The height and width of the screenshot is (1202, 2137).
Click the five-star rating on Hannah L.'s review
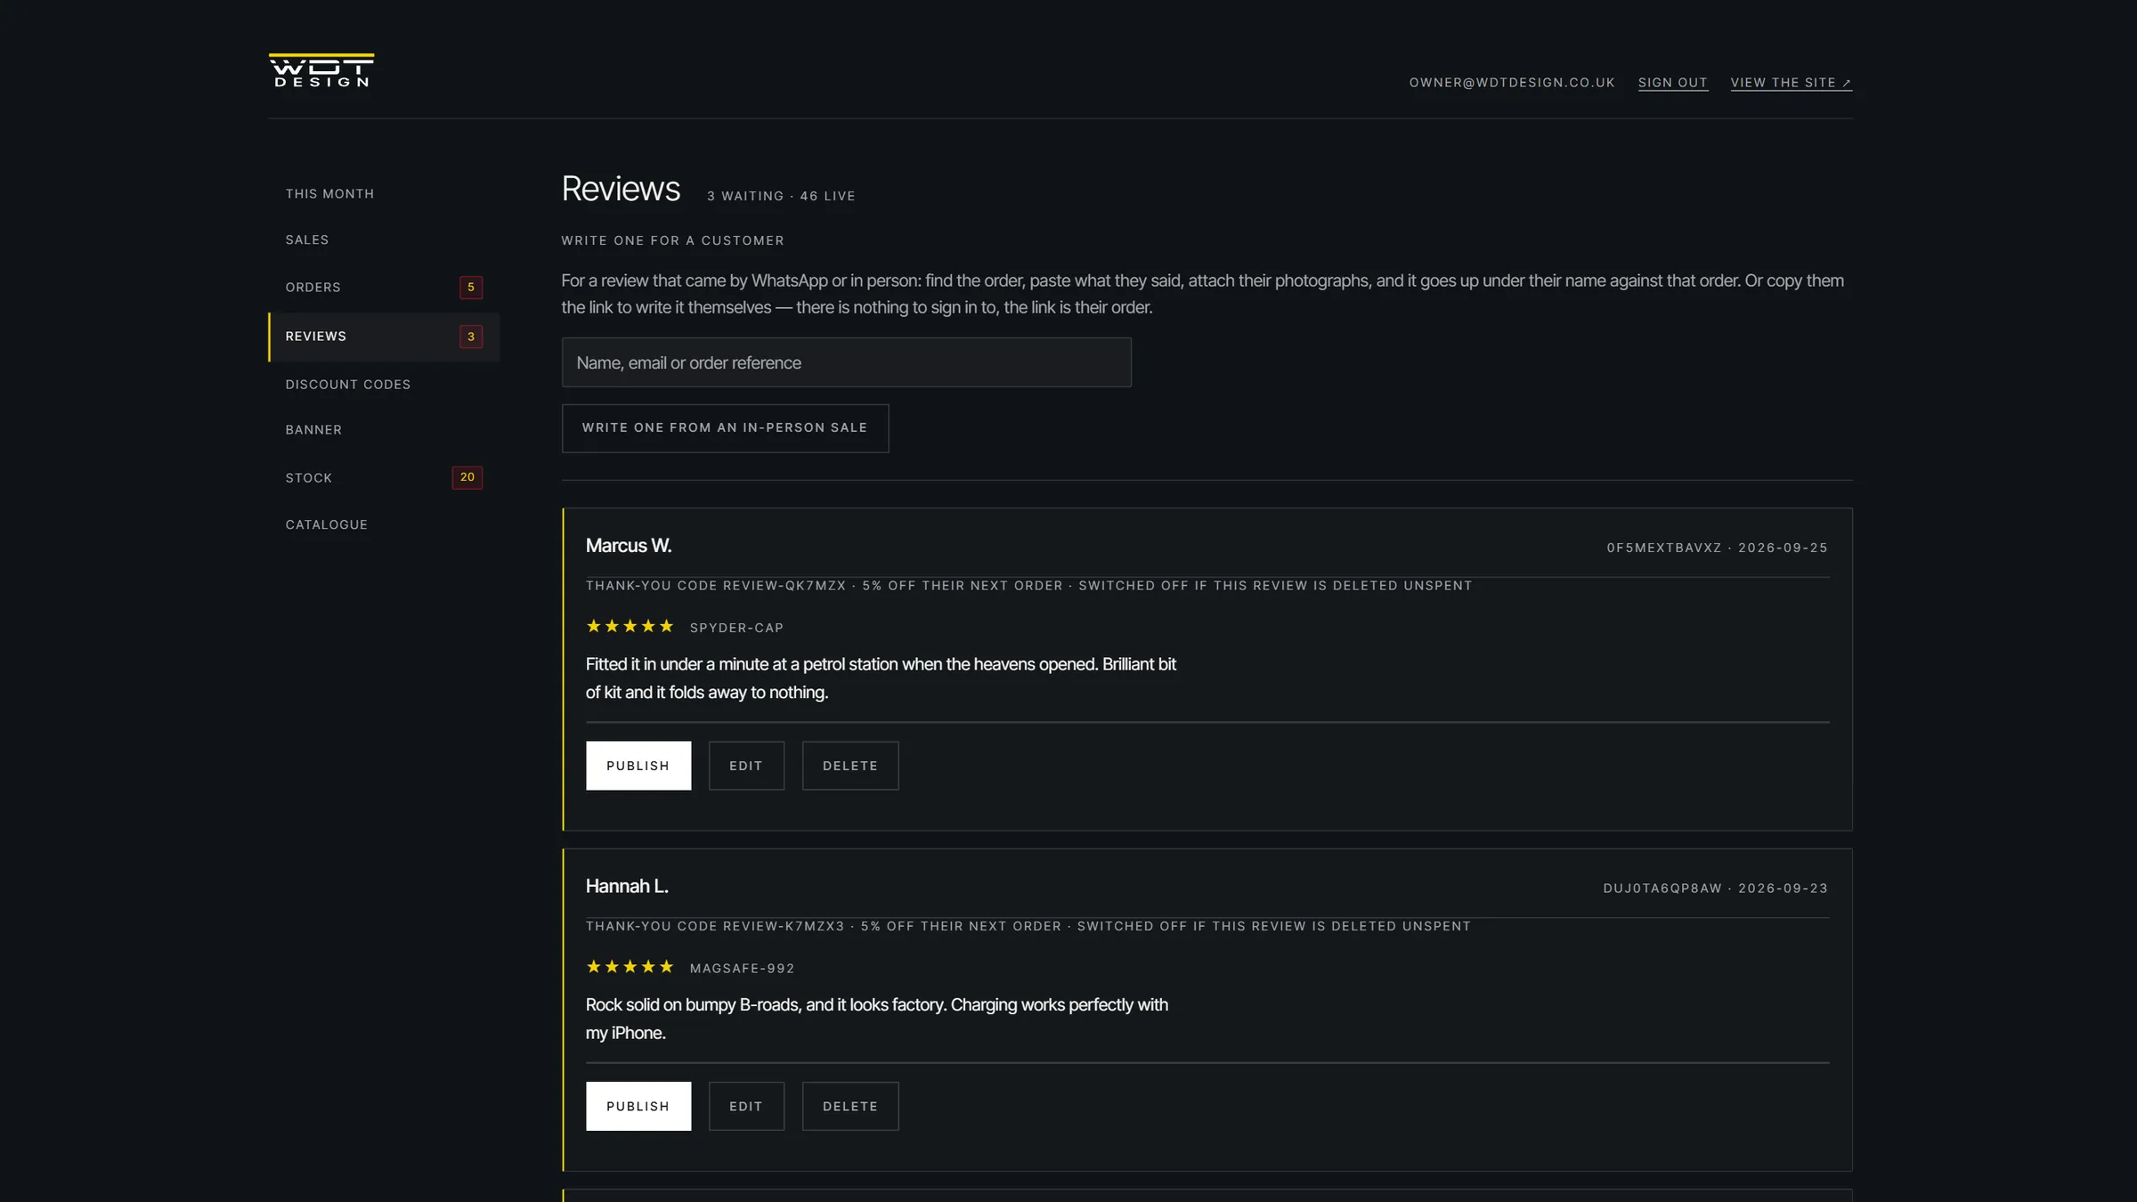630,967
